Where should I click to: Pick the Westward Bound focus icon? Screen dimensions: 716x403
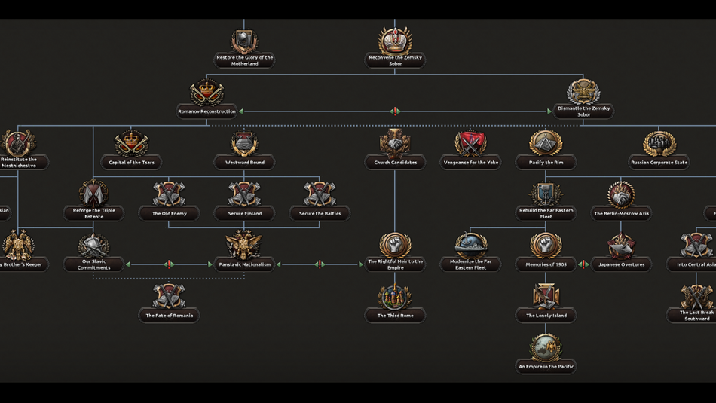[x=244, y=143]
